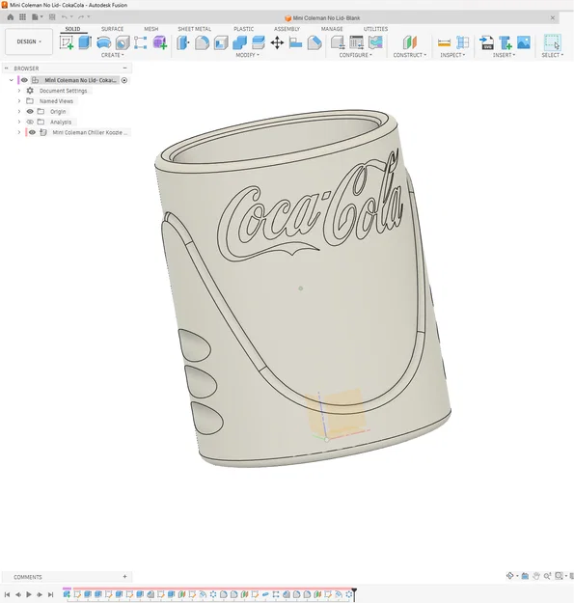Toggle visibility of the root component
Viewport: 574px width, 603px height.
coord(24,80)
